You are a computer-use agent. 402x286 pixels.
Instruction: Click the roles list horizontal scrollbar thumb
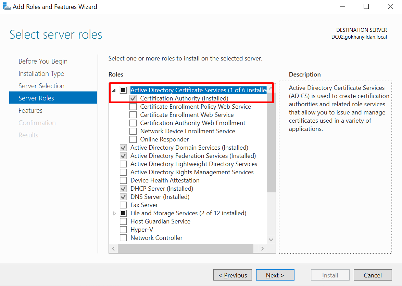click(185, 248)
